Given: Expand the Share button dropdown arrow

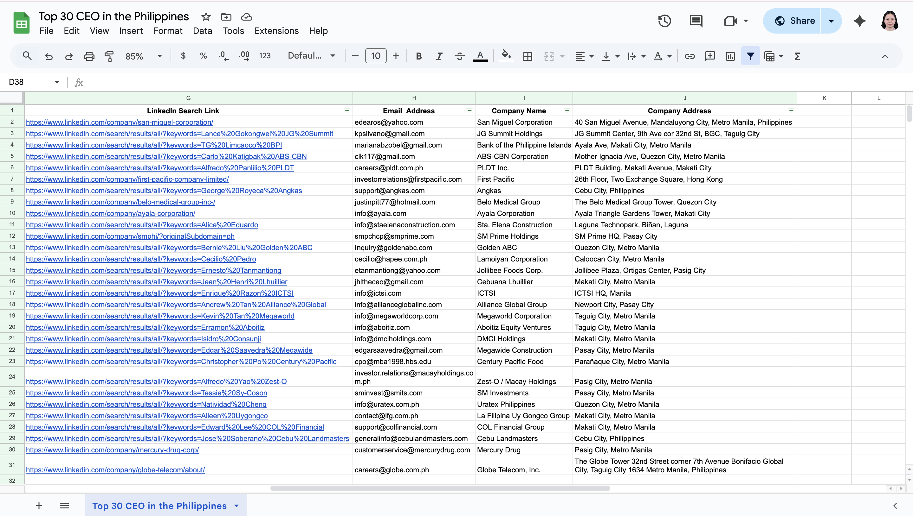Looking at the screenshot, I should (831, 21).
